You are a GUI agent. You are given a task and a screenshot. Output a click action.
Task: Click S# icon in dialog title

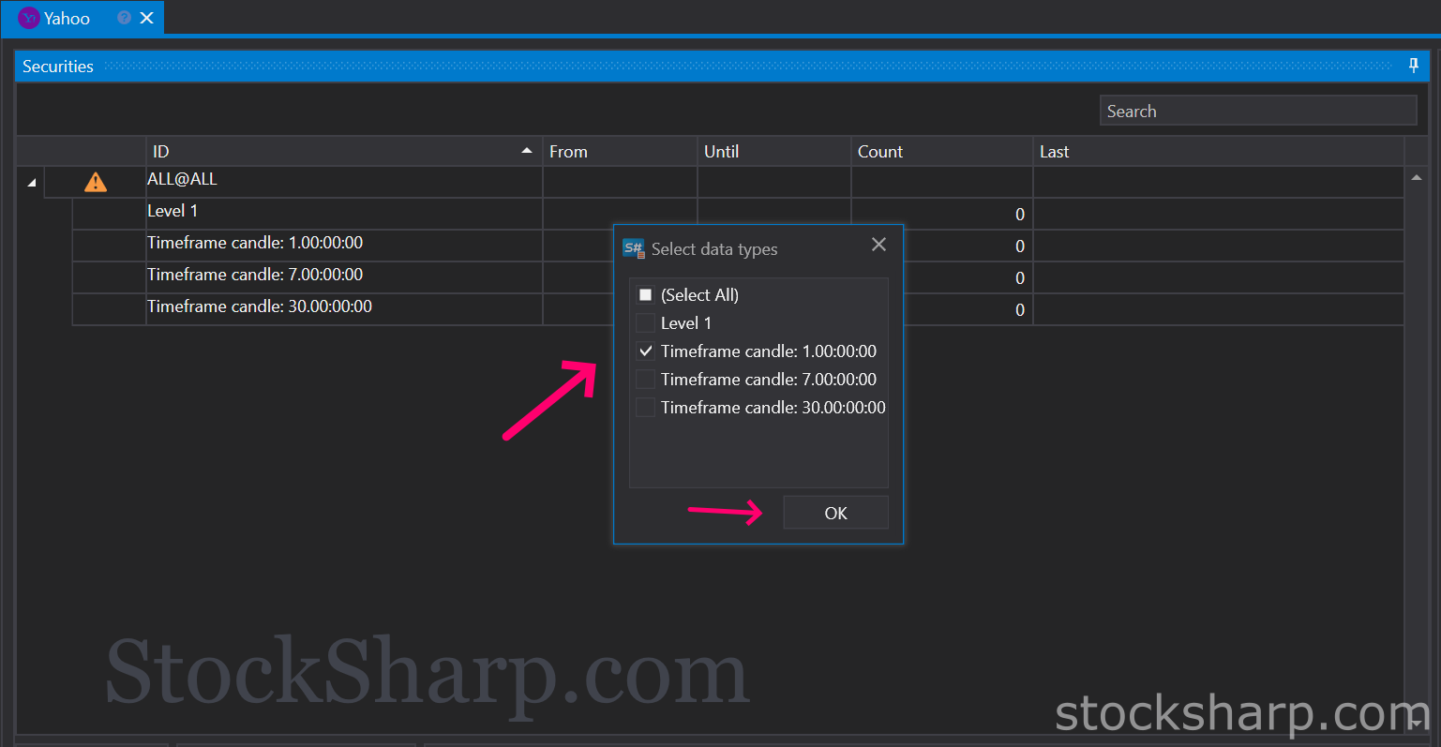pyautogui.click(x=634, y=248)
